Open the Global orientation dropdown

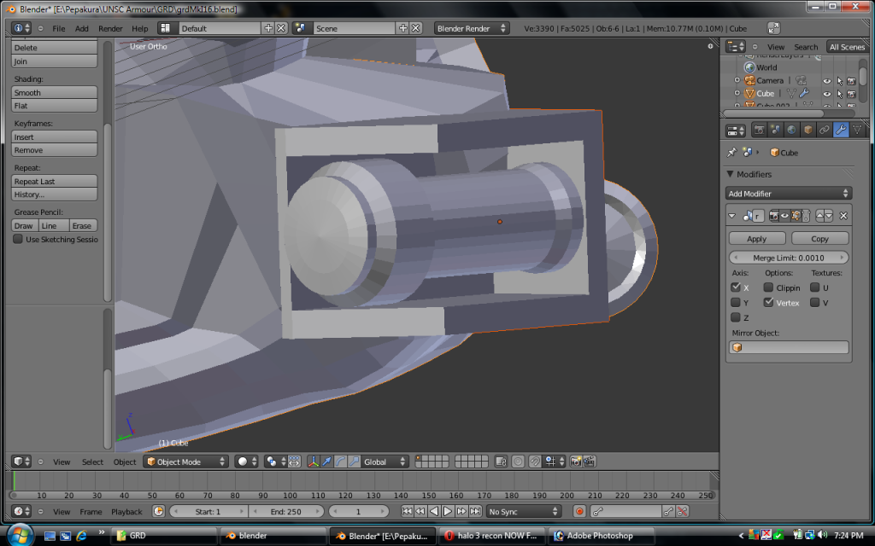click(385, 462)
